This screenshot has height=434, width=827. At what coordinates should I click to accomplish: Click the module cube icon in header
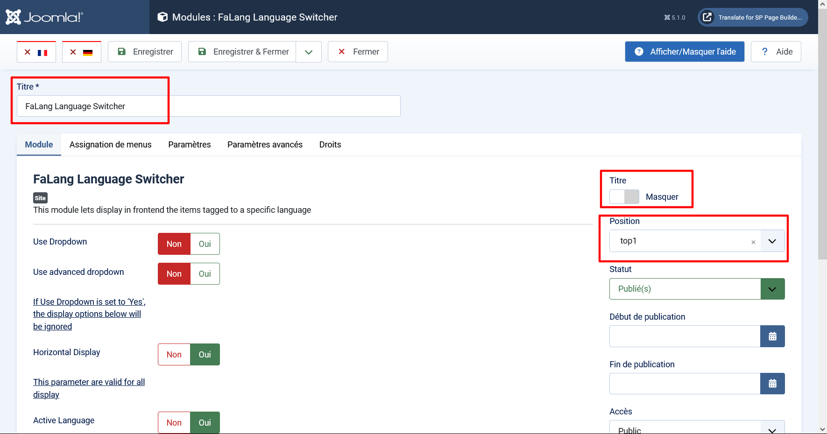pos(163,17)
